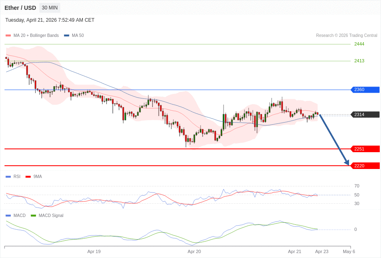381x258 pixels.
Task: Click the MA 20 + Bollinger Bands legend swatch
Action: pos(8,36)
